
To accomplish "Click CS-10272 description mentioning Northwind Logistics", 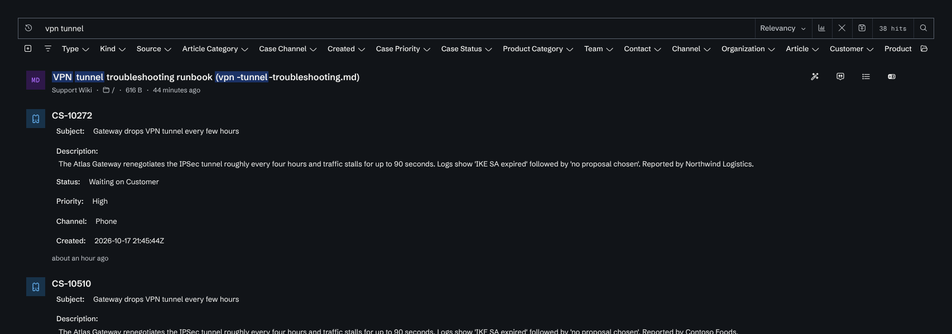I will (x=406, y=164).
